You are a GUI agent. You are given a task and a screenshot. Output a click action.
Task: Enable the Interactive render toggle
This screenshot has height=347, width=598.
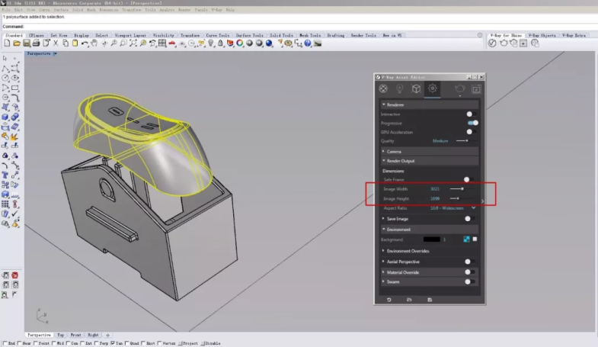(471, 114)
